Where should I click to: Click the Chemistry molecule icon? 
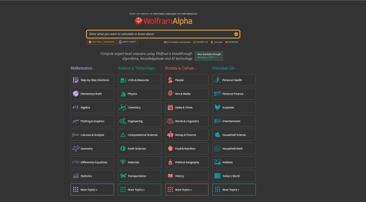[x=123, y=107]
